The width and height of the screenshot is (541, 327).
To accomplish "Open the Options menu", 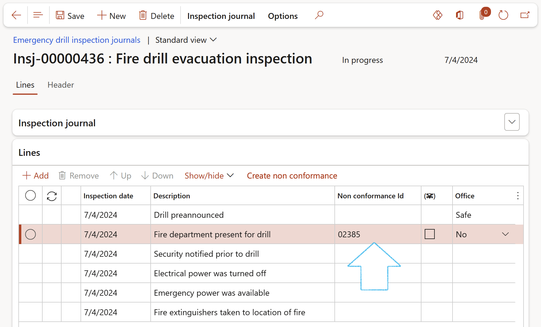I will tap(283, 16).
